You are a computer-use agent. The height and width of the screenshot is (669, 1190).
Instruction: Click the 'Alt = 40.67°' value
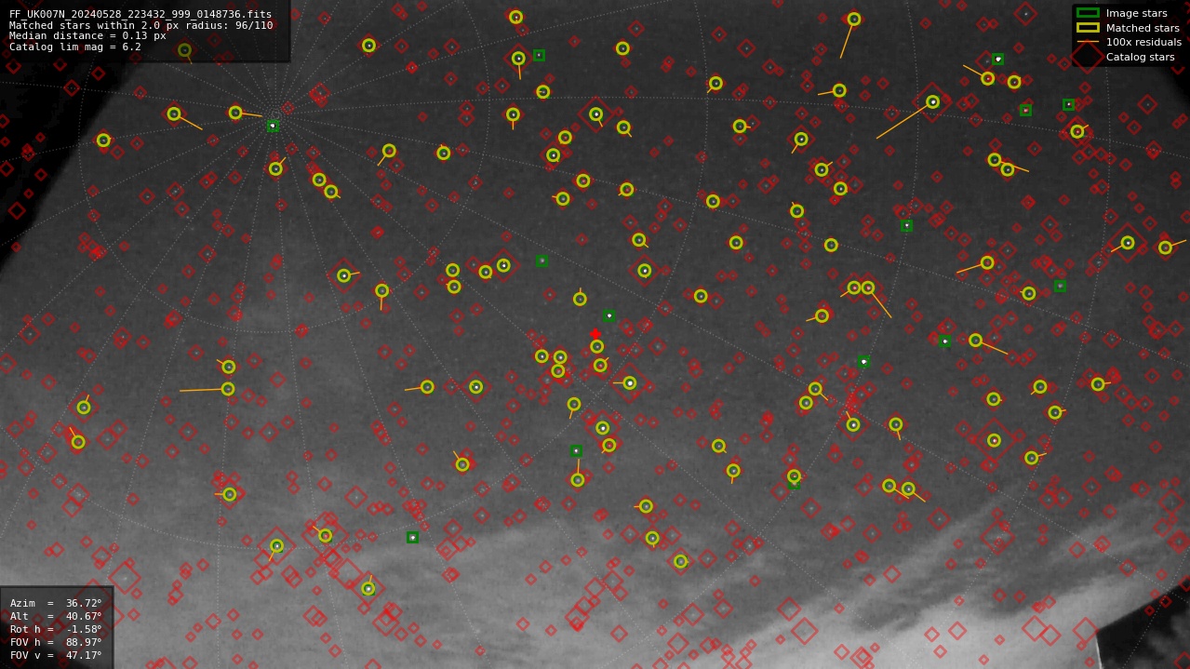click(56, 616)
